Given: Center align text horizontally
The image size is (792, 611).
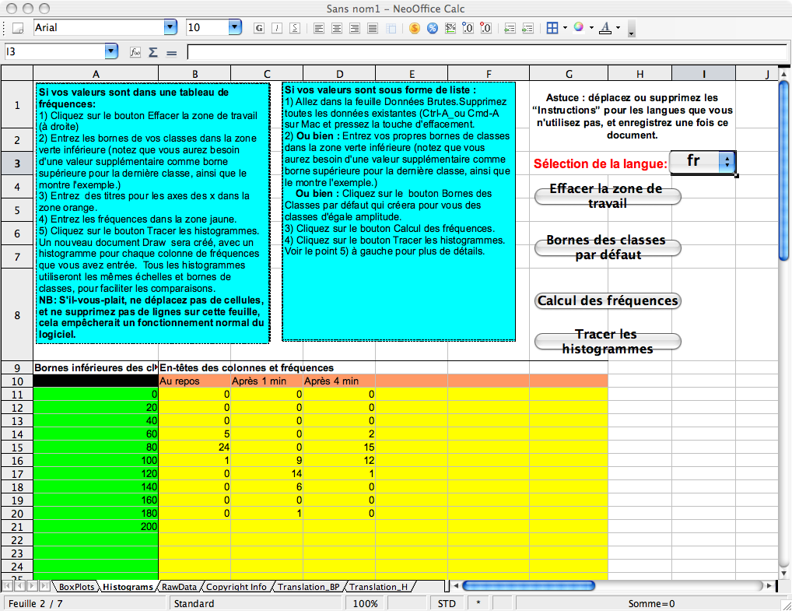Looking at the screenshot, I should (x=337, y=28).
